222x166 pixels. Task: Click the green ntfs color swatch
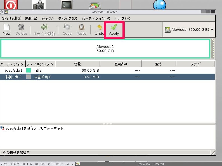(29, 70)
